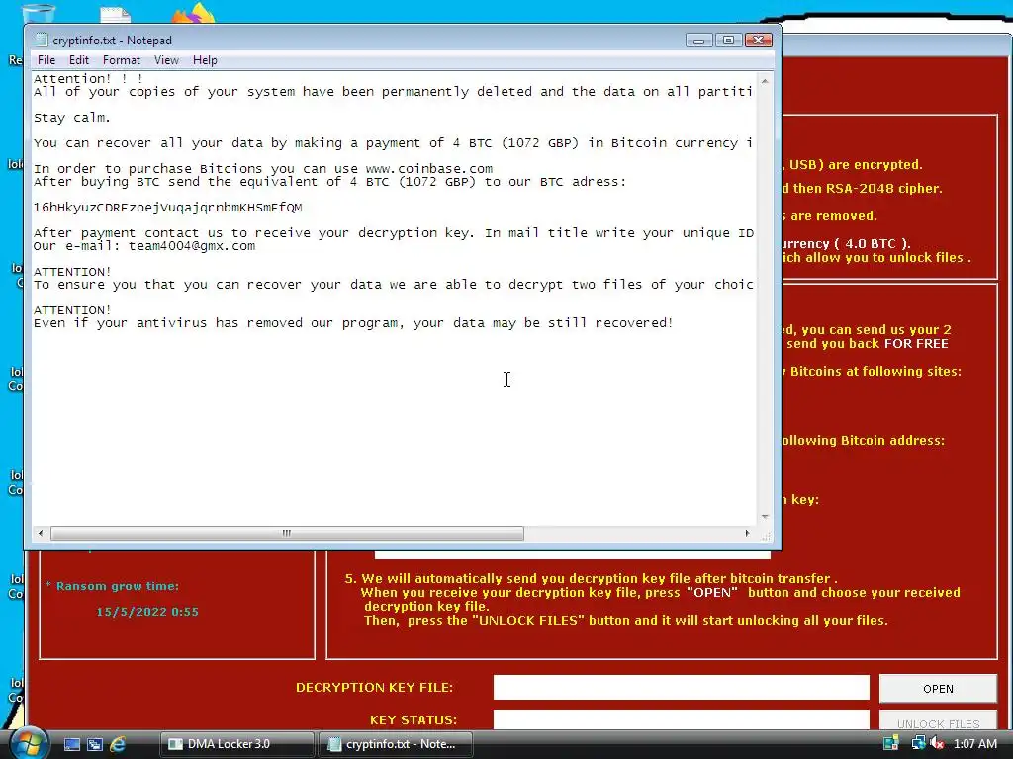Click the 'Attention! ! !' first line

[88, 79]
